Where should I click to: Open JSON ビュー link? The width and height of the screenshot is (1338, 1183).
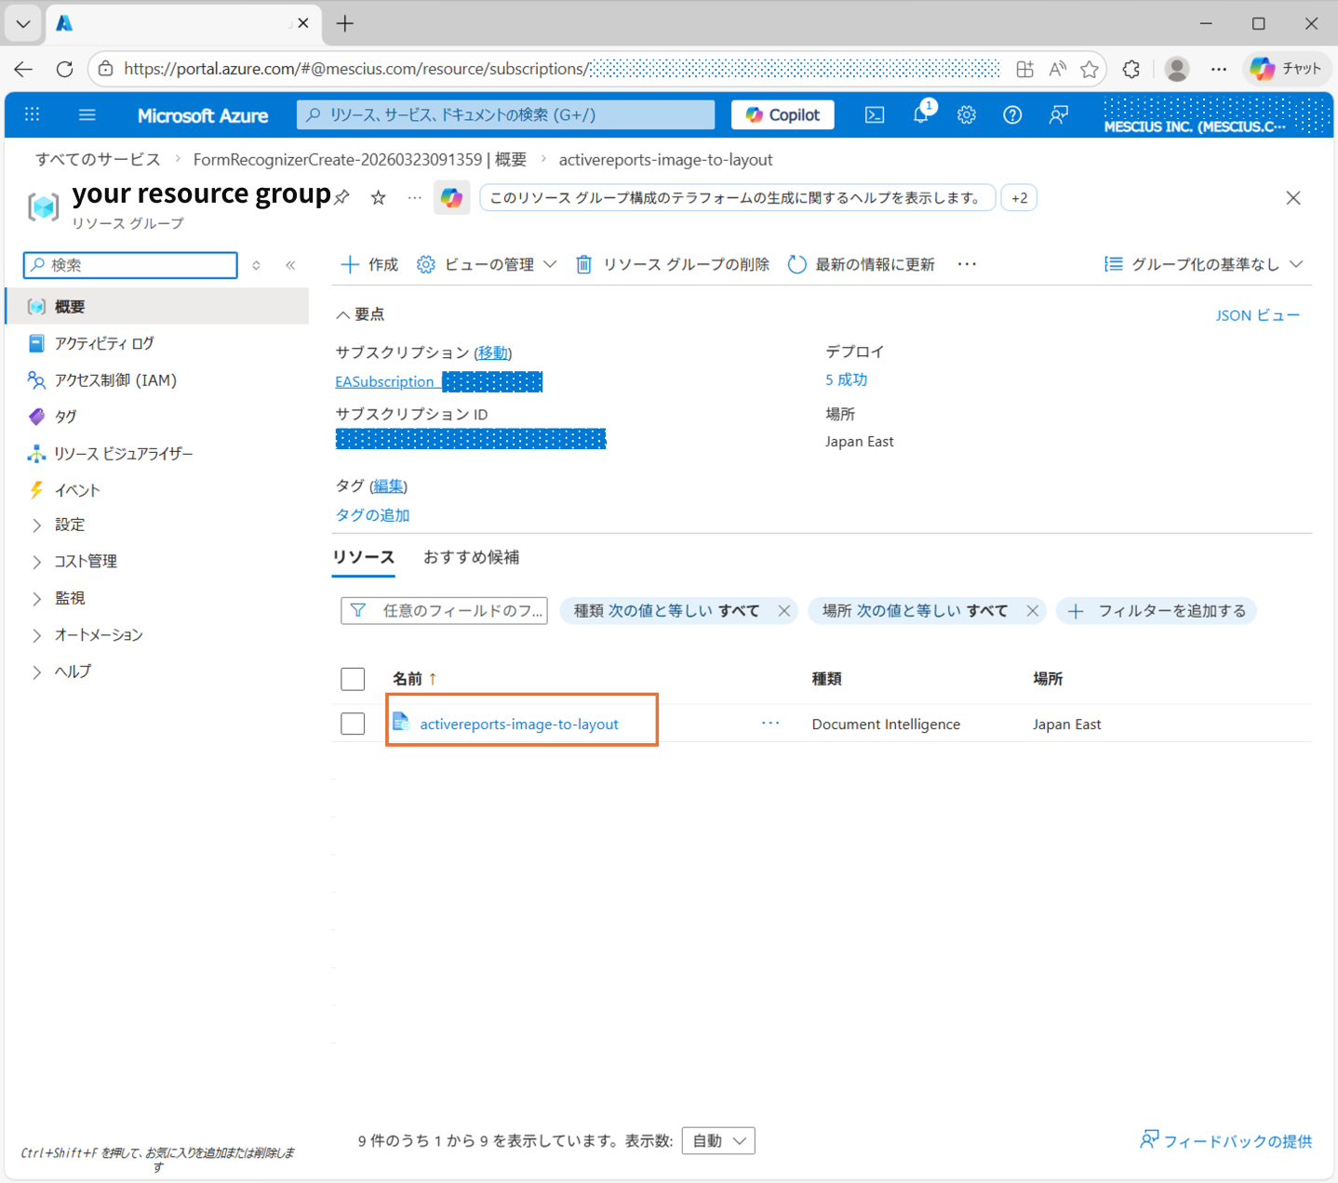(x=1257, y=315)
